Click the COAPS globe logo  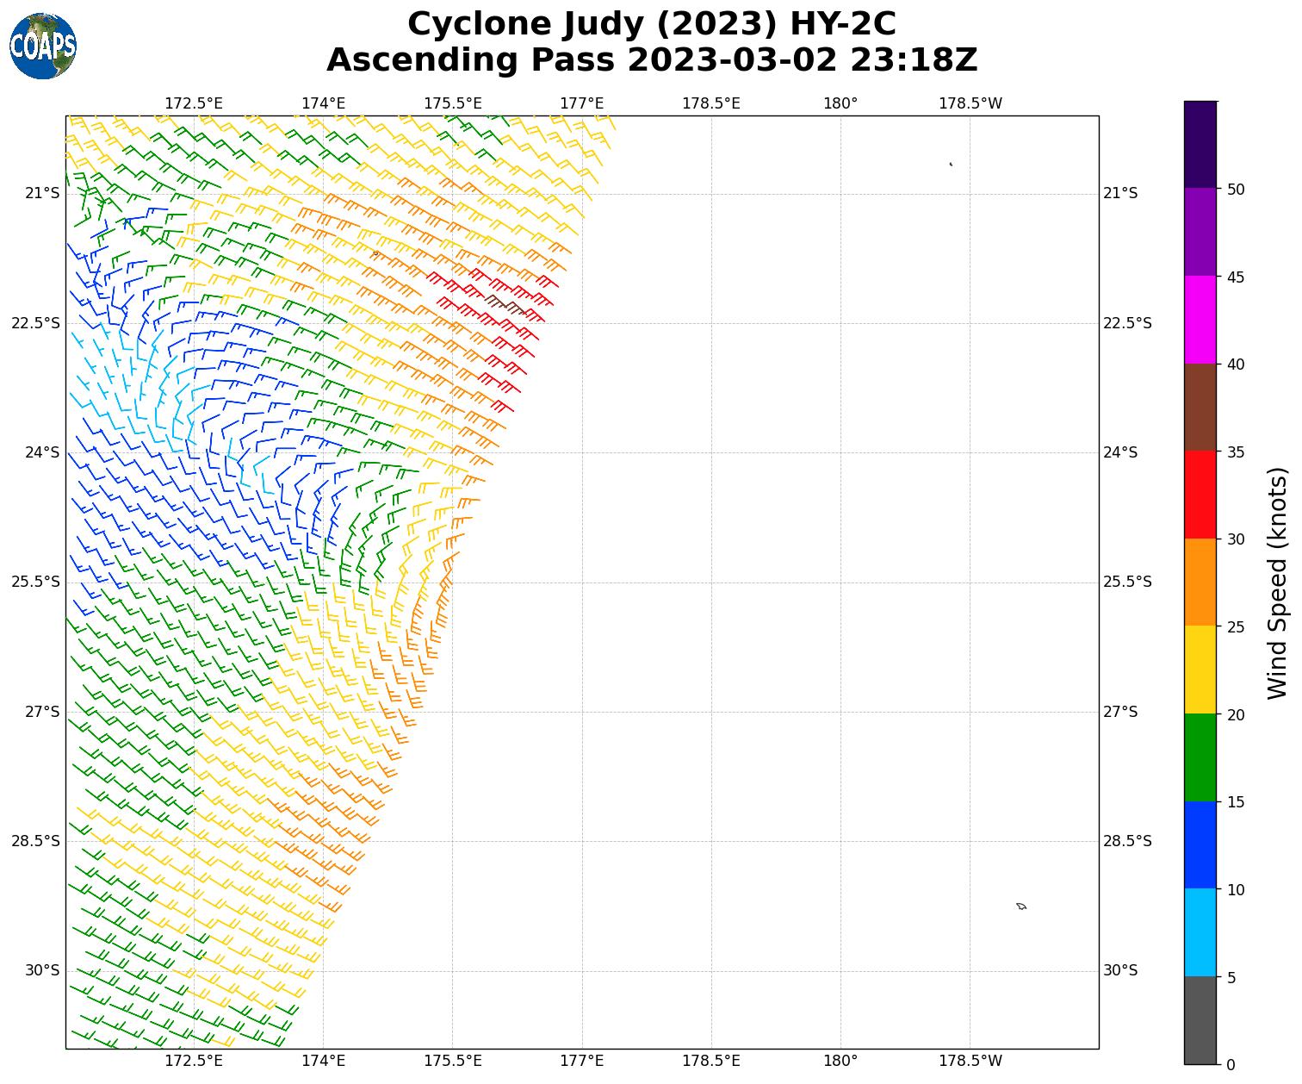tap(43, 47)
